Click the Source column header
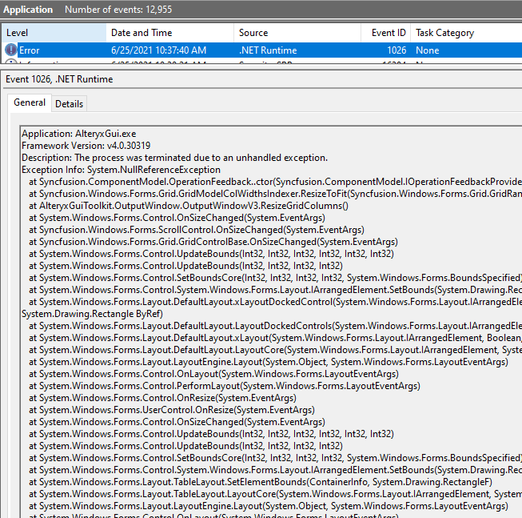 coord(297,33)
